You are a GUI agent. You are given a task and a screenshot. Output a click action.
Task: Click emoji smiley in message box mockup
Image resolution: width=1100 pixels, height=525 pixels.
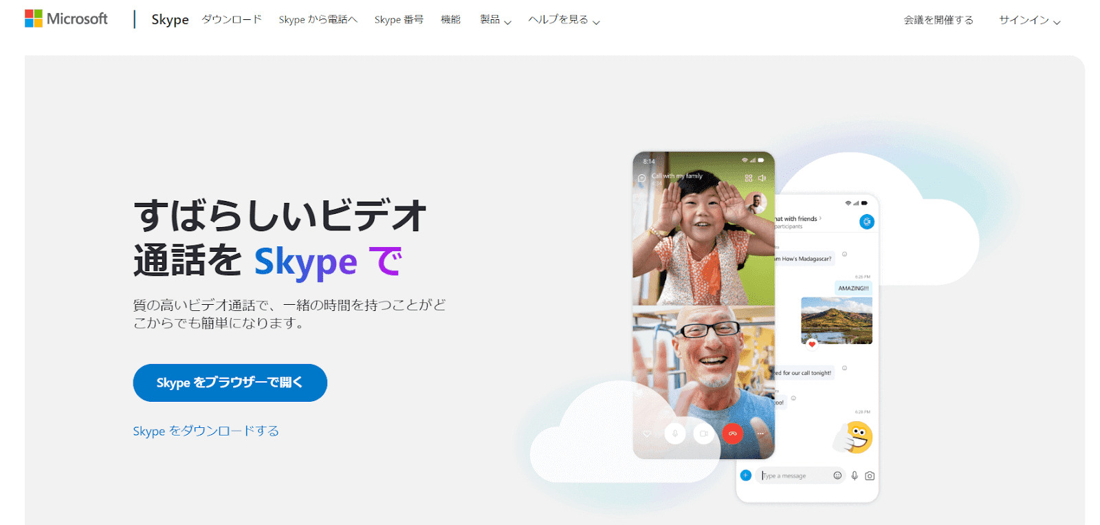tap(837, 475)
